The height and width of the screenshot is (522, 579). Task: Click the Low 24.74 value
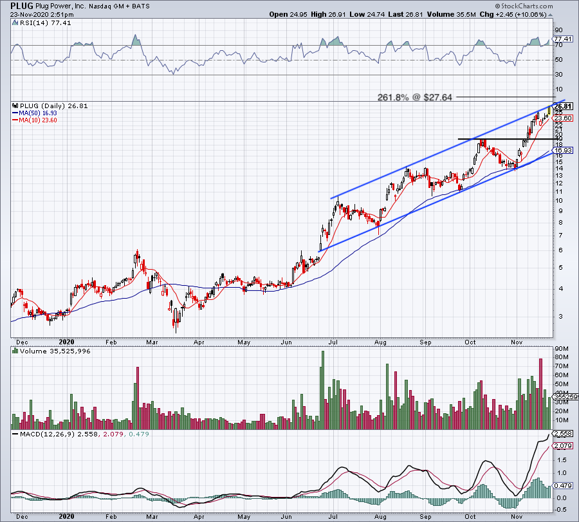click(367, 14)
